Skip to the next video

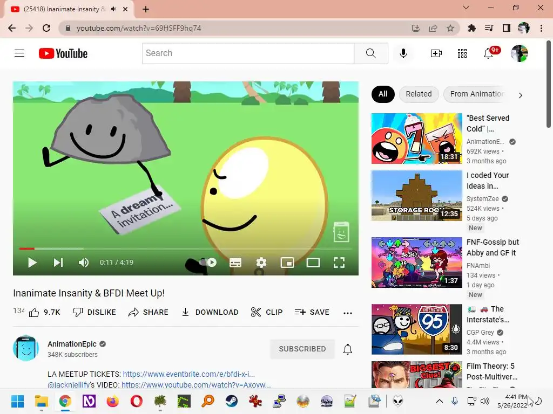pos(58,263)
